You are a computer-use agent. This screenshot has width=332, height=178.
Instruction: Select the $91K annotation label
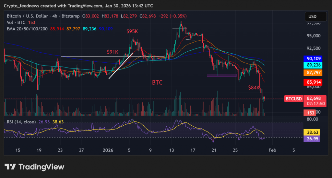pyautogui.click(x=113, y=52)
